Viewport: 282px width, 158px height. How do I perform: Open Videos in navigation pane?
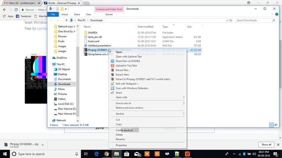[62, 99]
